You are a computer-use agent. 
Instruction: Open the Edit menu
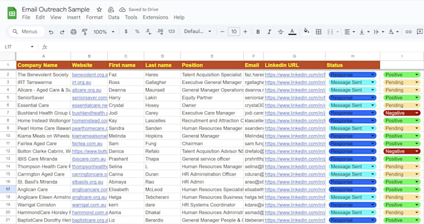click(x=40, y=17)
